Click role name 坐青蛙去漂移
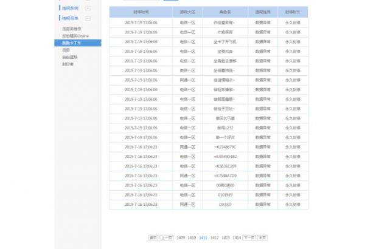The width and height of the screenshot is (365, 249). pos(225,61)
